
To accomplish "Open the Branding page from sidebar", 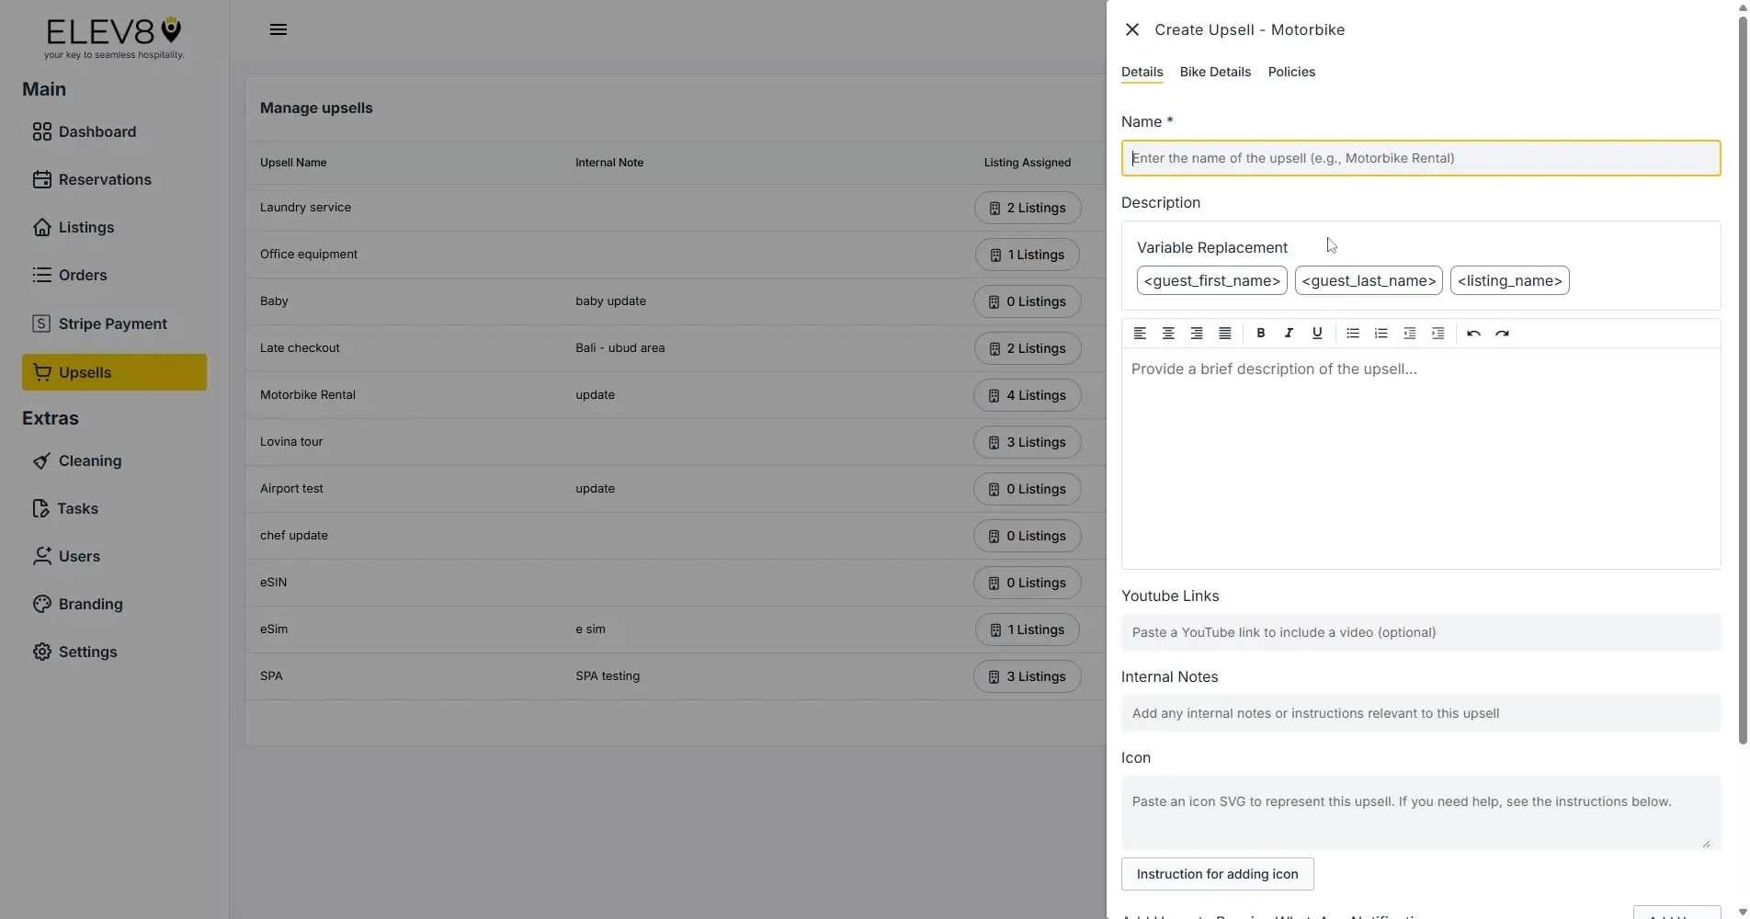I will (x=90, y=604).
